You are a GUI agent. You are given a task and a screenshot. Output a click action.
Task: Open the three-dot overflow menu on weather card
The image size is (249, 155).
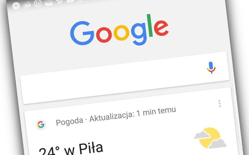click(x=219, y=103)
